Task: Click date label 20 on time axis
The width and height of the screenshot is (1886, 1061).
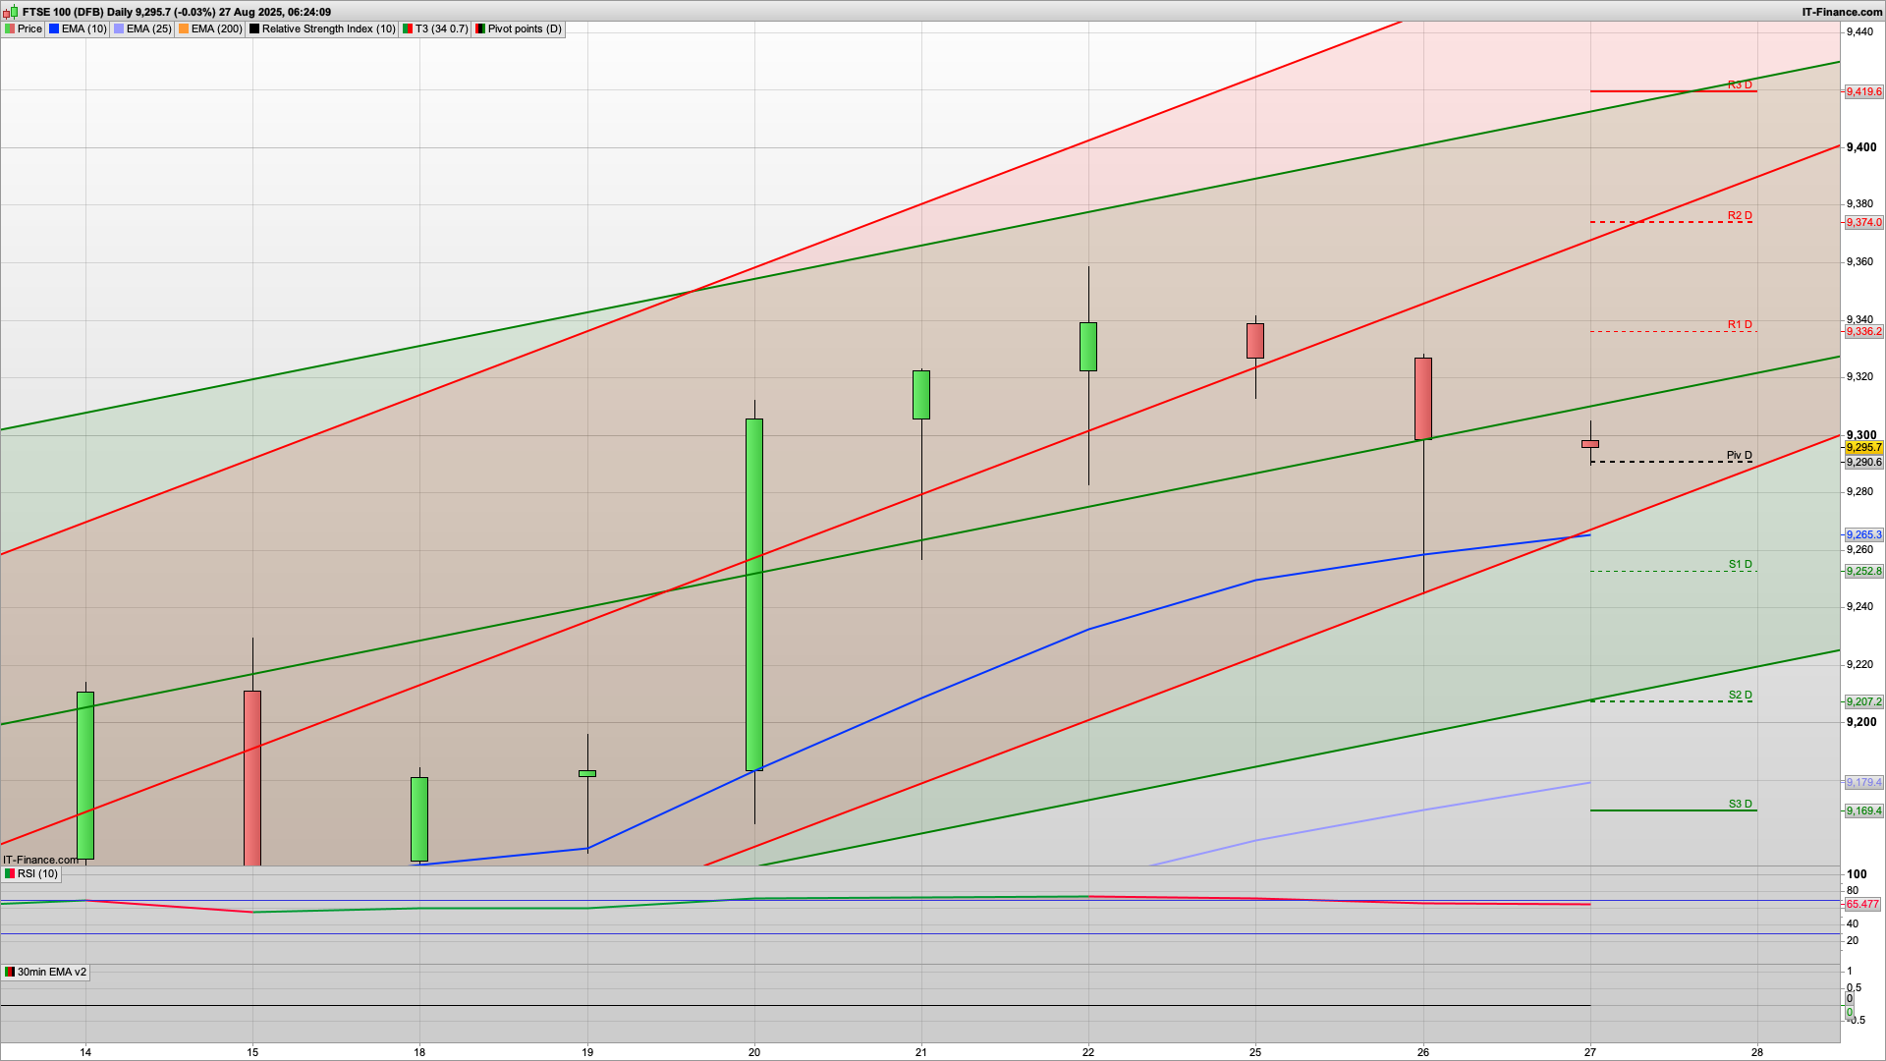Action: (754, 1052)
